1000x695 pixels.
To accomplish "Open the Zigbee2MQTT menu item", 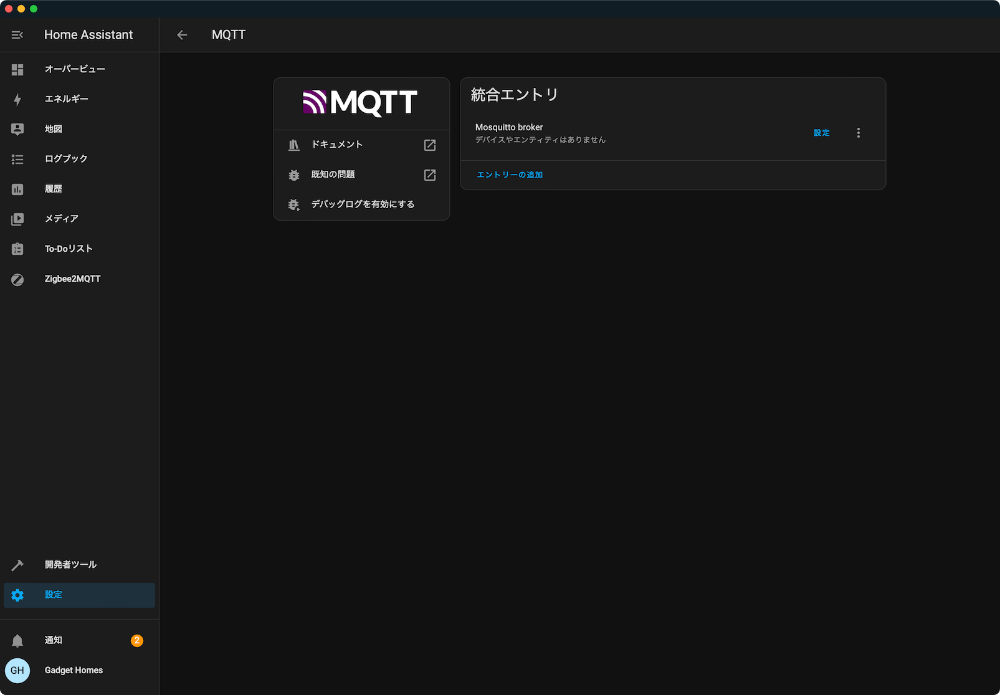I will pos(79,279).
